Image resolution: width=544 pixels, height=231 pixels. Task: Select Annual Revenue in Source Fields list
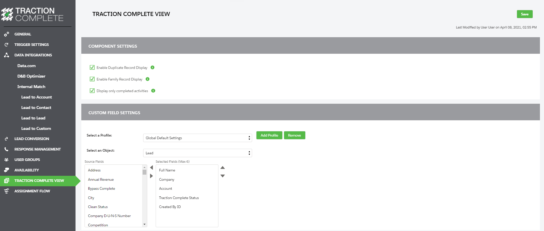pyautogui.click(x=101, y=180)
